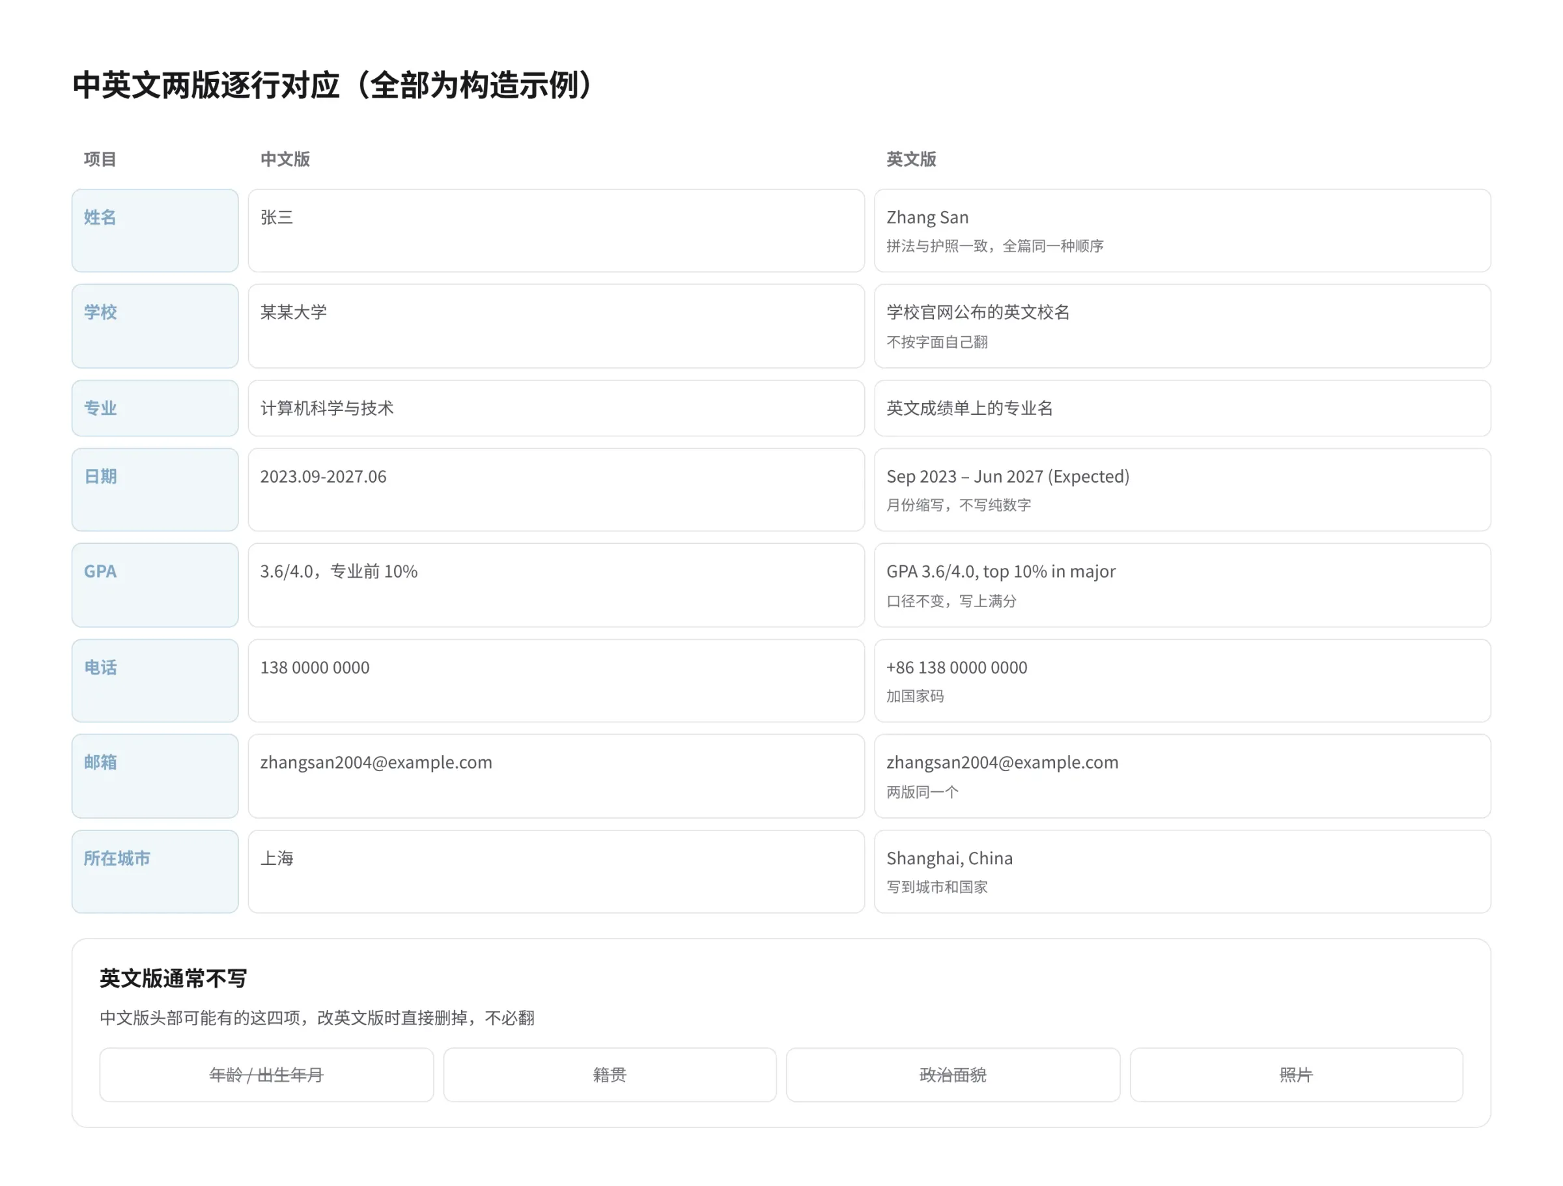Click the 英文版通常不写 section heading
This screenshot has height=1186, width=1563.
tap(173, 978)
